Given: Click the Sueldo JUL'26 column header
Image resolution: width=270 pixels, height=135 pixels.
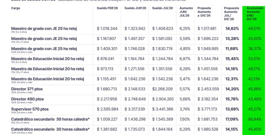Looking at the screenshot, I should tap(162, 8).
